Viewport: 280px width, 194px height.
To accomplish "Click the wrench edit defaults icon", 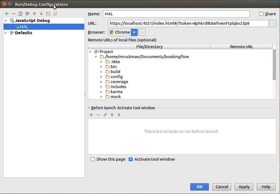I will pyautogui.click(x=27, y=14).
